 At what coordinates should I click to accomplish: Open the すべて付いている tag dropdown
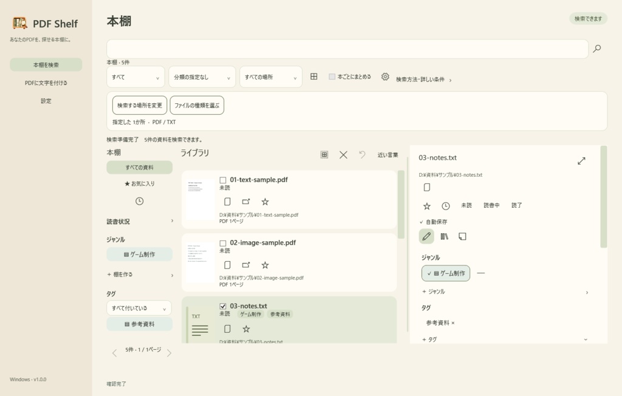click(139, 309)
